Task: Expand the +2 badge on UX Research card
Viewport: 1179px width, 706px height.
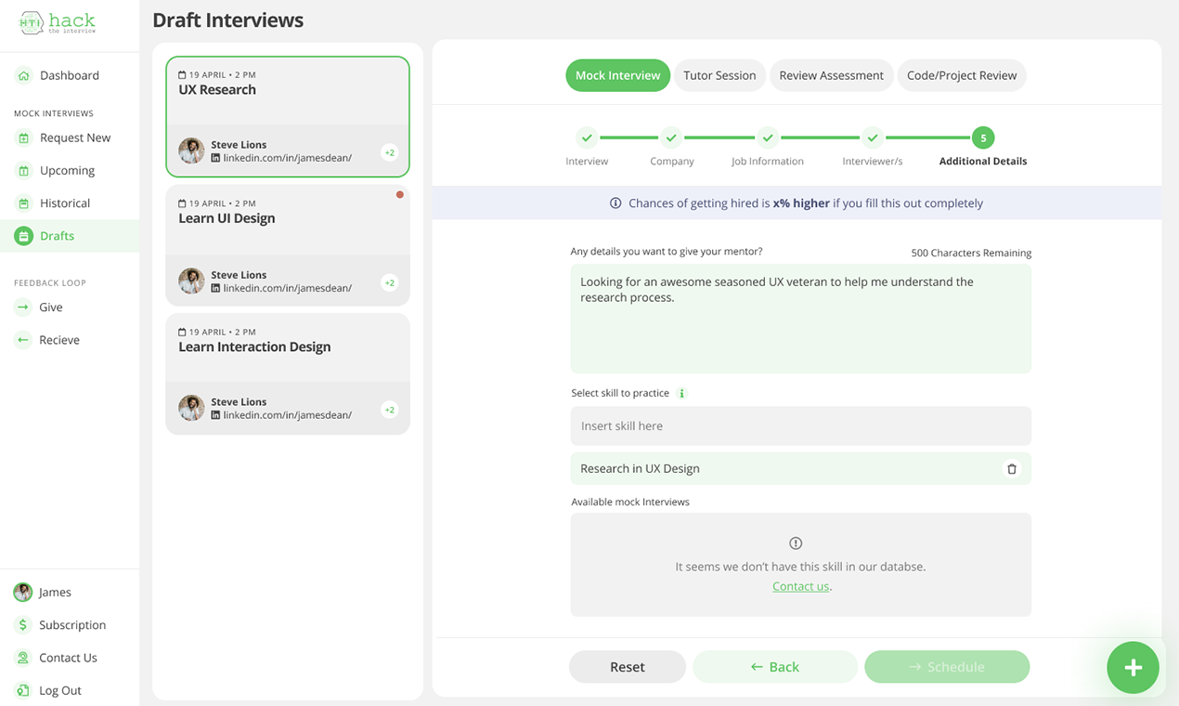Action: coord(390,152)
